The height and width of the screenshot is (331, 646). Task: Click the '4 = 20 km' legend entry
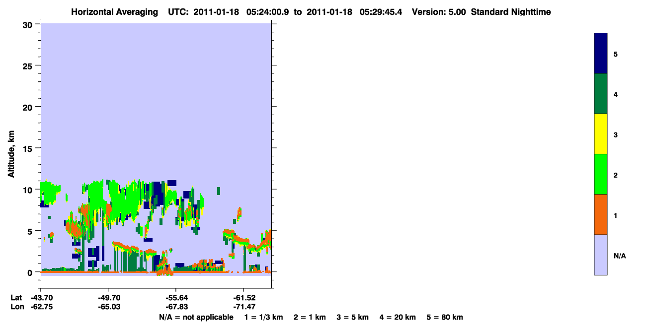click(x=398, y=317)
